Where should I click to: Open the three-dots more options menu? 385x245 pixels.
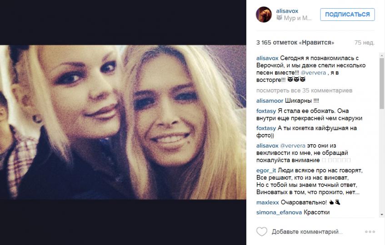point(370,232)
